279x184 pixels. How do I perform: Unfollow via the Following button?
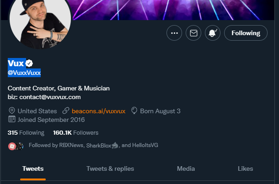[x=246, y=33]
